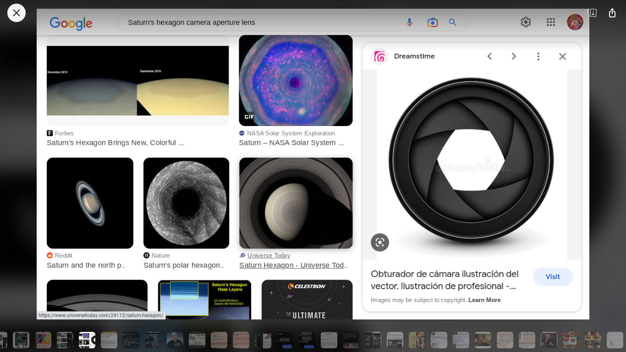Click NASA Solar System Exploration source label

point(291,133)
